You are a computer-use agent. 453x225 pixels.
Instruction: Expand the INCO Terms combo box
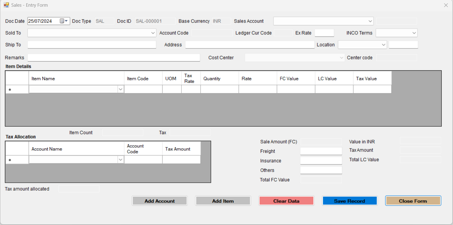414,33
